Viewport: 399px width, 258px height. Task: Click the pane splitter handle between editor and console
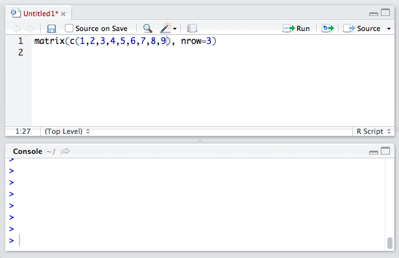[200, 140]
